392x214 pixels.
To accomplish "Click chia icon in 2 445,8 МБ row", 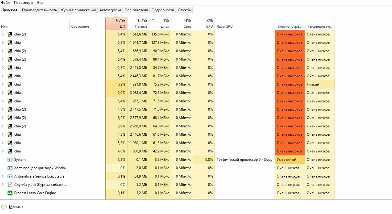I will (10, 68).
